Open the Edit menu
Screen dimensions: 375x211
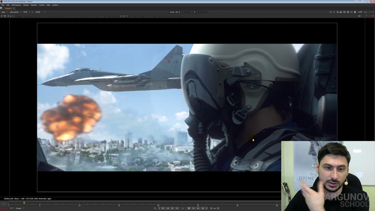[x=8, y=5]
